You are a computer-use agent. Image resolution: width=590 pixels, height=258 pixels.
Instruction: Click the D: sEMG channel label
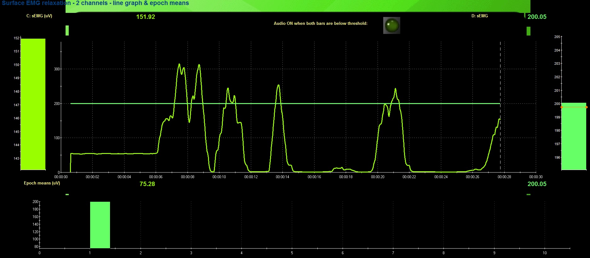[x=479, y=16]
